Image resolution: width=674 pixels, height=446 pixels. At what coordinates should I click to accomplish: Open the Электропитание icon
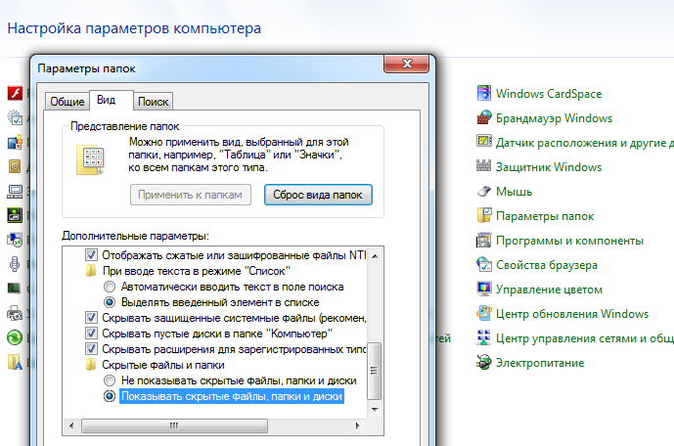pyautogui.click(x=483, y=363)
